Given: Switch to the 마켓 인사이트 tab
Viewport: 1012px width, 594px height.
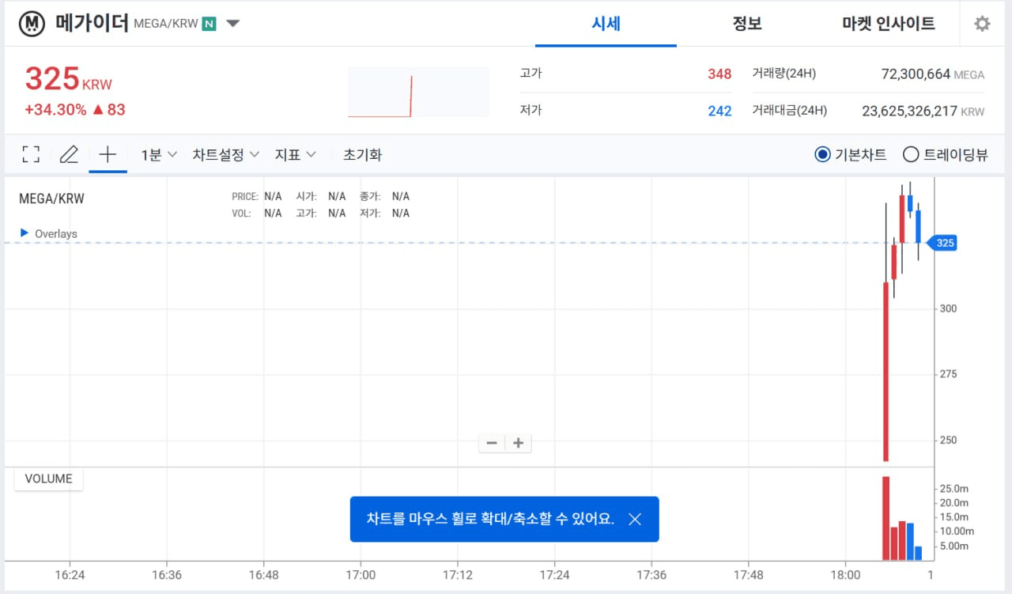Looking at the screenshot, I should (x=888, y=24).
